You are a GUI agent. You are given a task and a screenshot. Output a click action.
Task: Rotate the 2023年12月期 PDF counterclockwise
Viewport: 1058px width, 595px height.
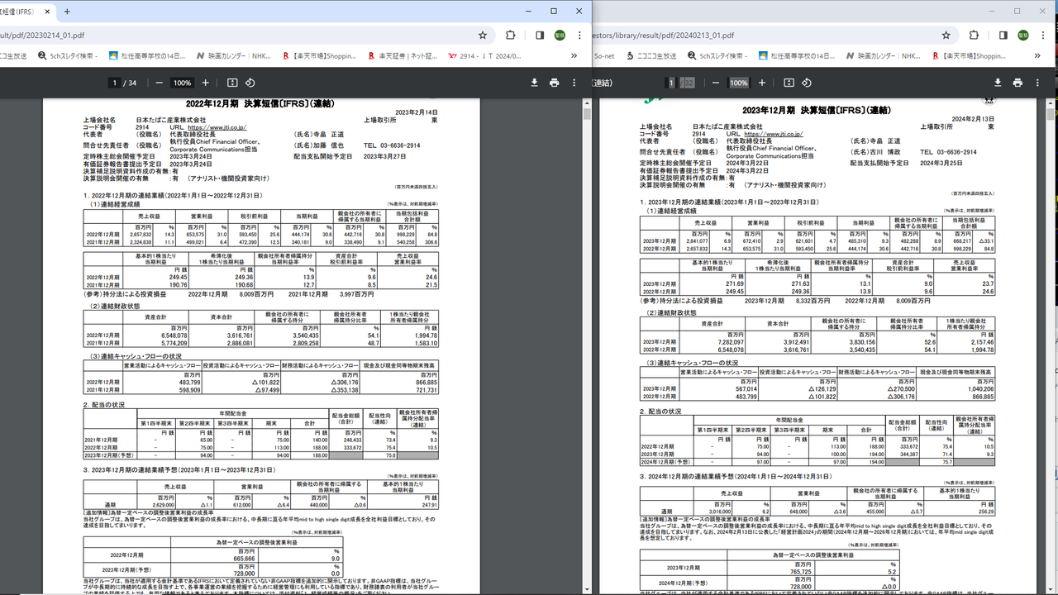tap(806, 83)
